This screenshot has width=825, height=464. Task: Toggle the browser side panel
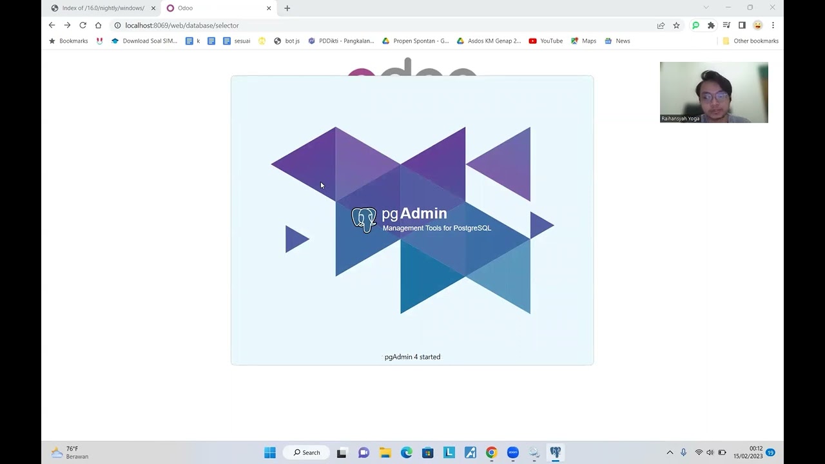[742, 25]
